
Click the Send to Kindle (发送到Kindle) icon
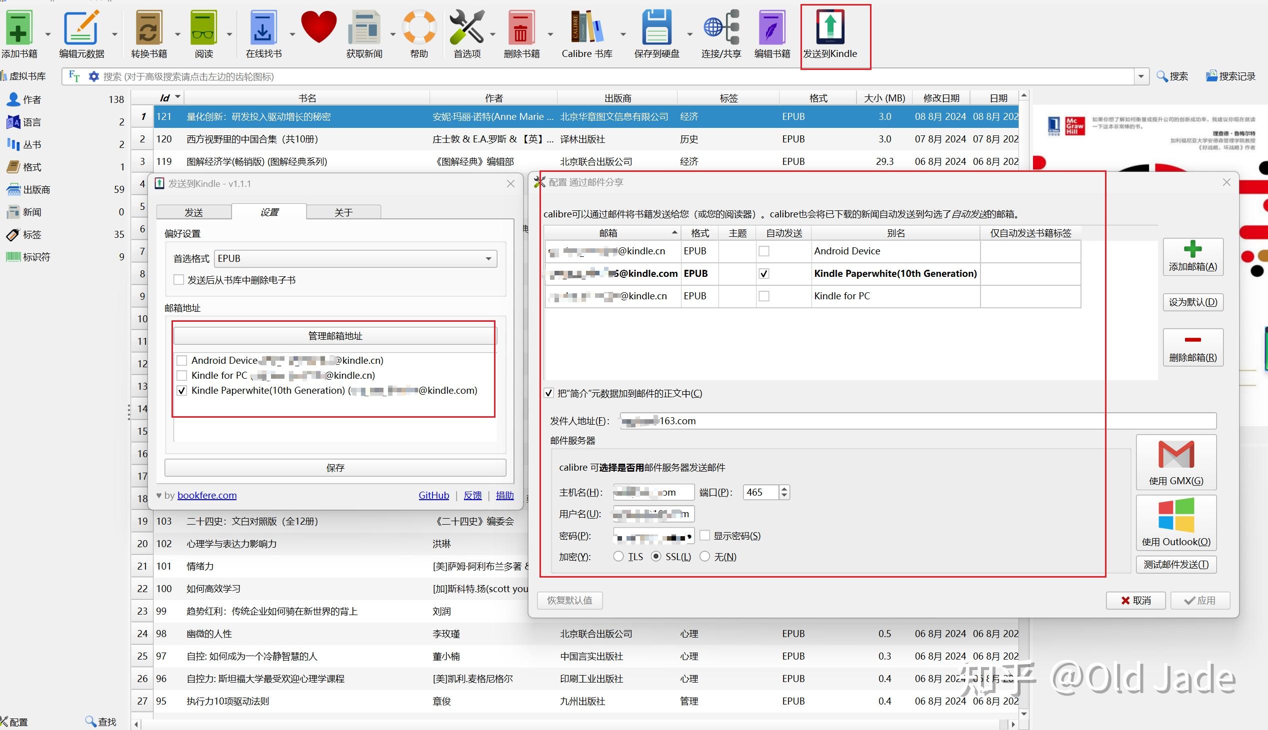(830, 27)
